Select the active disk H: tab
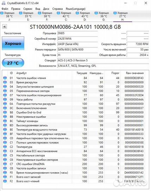Screen dimensions: 151x191 [x=122, y=16]
